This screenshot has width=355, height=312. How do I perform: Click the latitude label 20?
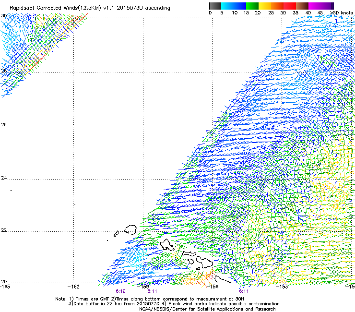(x=4, y=282)
